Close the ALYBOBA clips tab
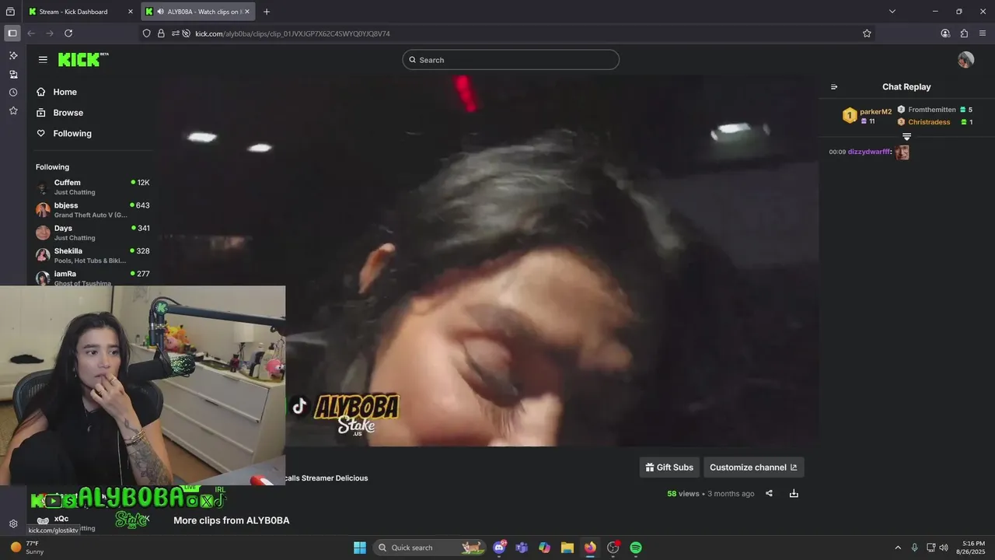Screen dimensions: 995x560 (247, 12)
